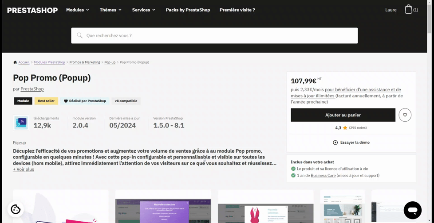Viewport: 434px width, 223px height.
Task: Click the Pop Promo (Popup) title
Action: (x=52, y=78)
